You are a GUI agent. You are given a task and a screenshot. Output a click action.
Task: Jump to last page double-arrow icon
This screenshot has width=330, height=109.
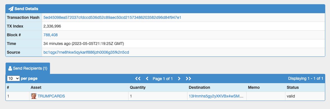coord(188,79)
